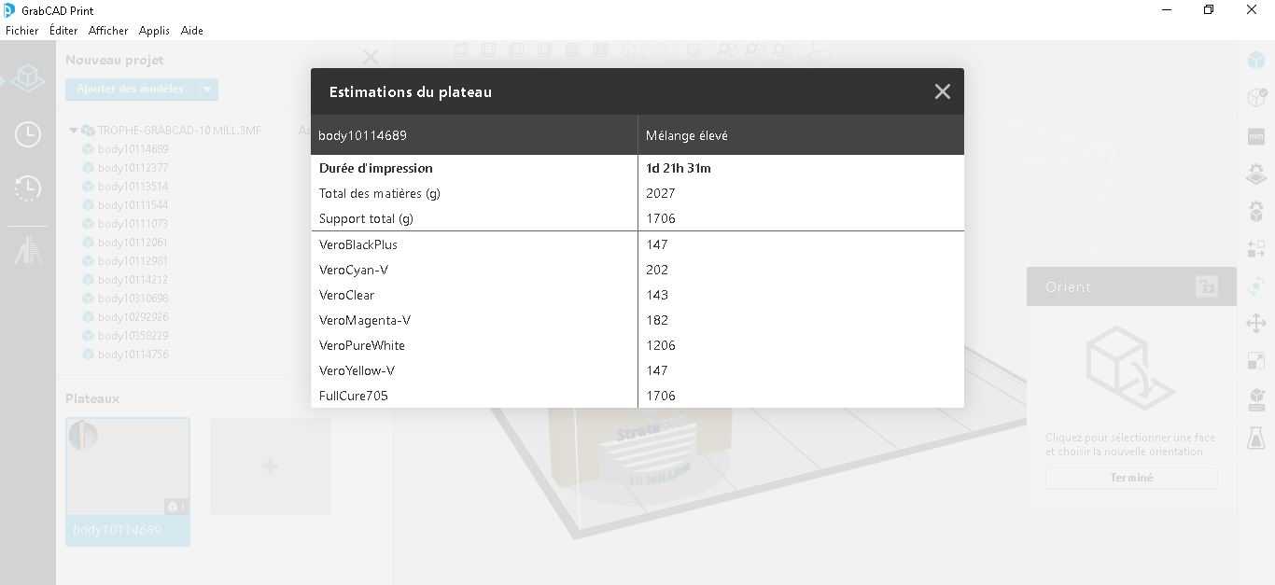The image size is (1275, 585).
Task: Select body10114689 in the model tree
Action: coord(133,149)
